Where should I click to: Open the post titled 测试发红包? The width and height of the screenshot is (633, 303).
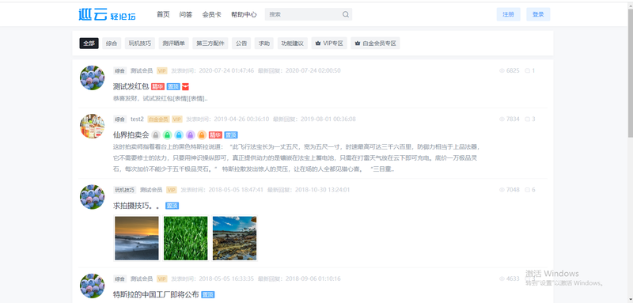click(131, 87)
